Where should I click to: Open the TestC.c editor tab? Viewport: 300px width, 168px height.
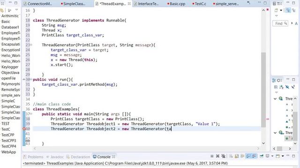[199, 4]
